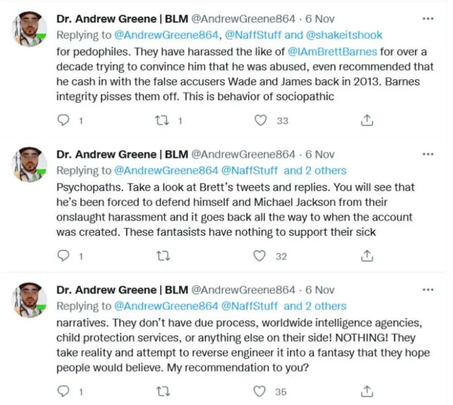Open more options on the second tweet
Viewport: 453px width, 405px height.
(x=428, y=154)
